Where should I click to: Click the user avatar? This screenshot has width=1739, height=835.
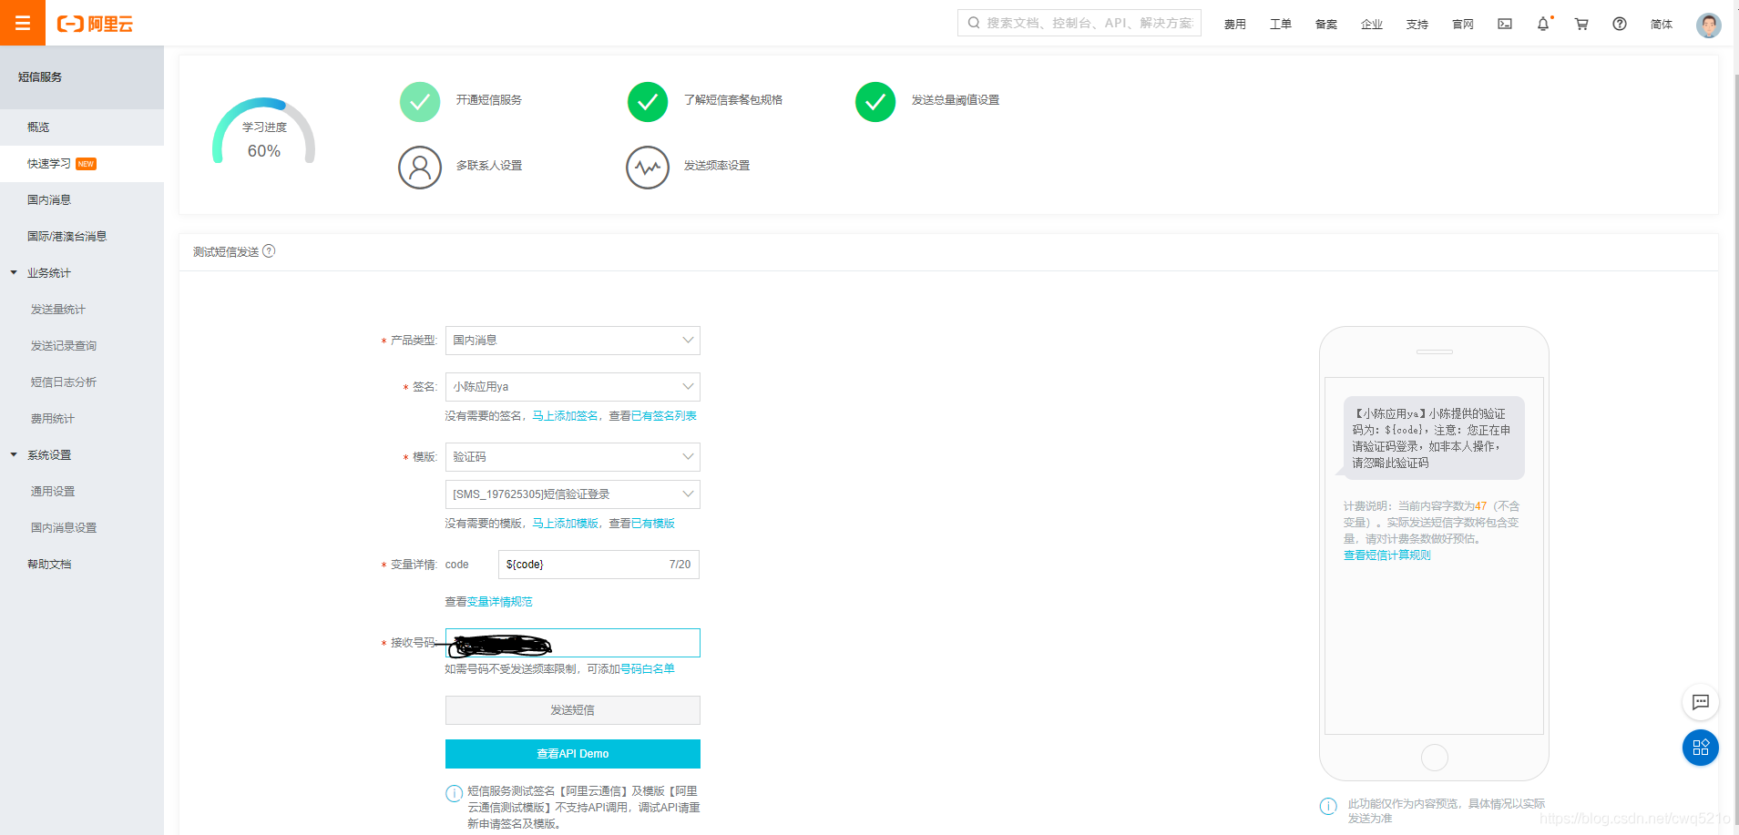pos(1708,25)
